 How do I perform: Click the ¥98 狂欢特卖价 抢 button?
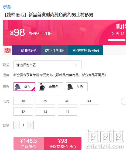coord(63,143)
